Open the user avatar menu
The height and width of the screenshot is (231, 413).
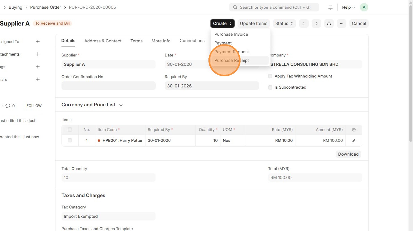364,7
